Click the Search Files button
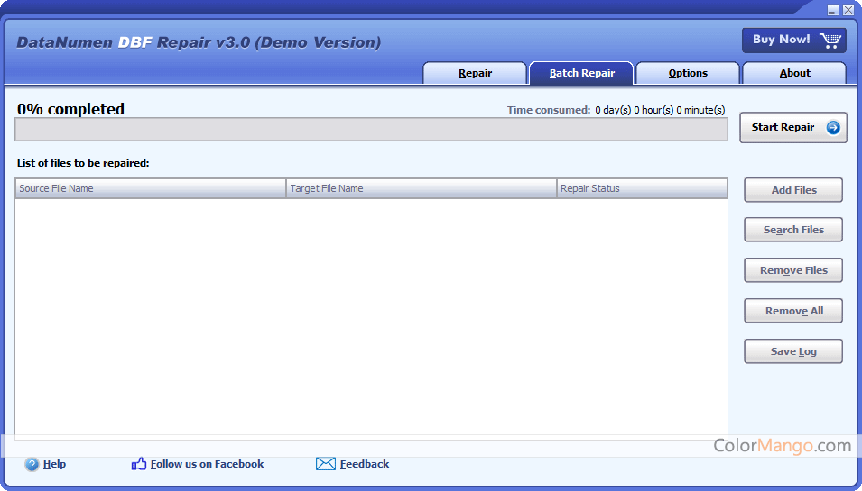 [x=793, y=230]
